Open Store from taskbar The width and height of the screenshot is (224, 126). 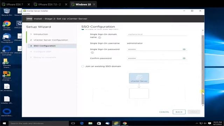pyautogui.click(x=99, y=123)
